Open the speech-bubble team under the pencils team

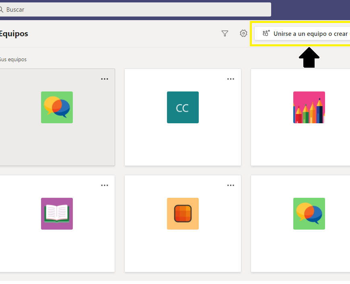coord(309,214)
